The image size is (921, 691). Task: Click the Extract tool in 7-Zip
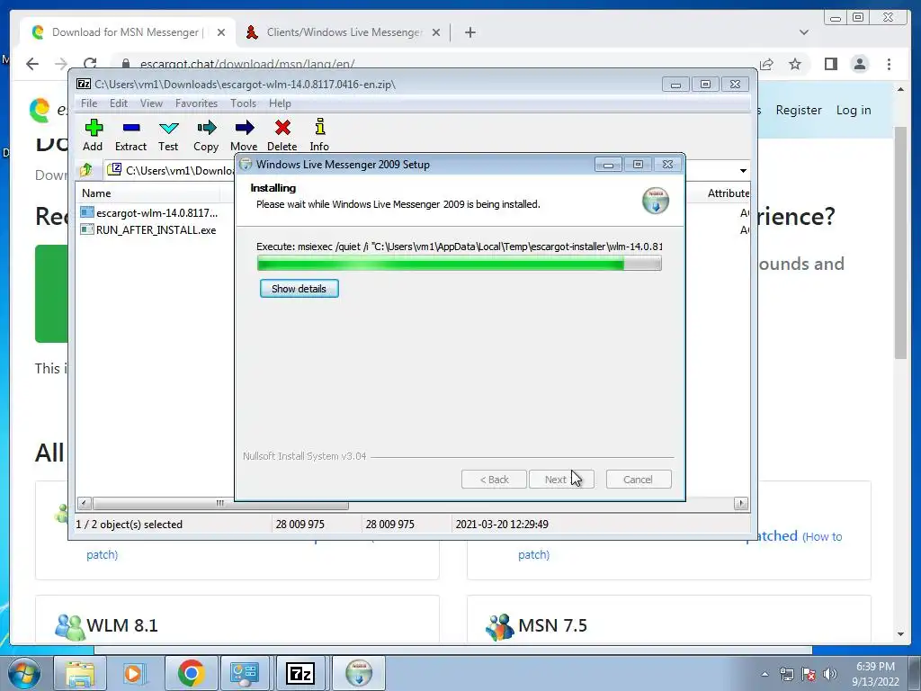[130, 135]
